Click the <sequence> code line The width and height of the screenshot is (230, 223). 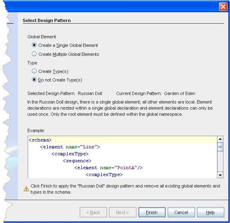click(77, 161)
